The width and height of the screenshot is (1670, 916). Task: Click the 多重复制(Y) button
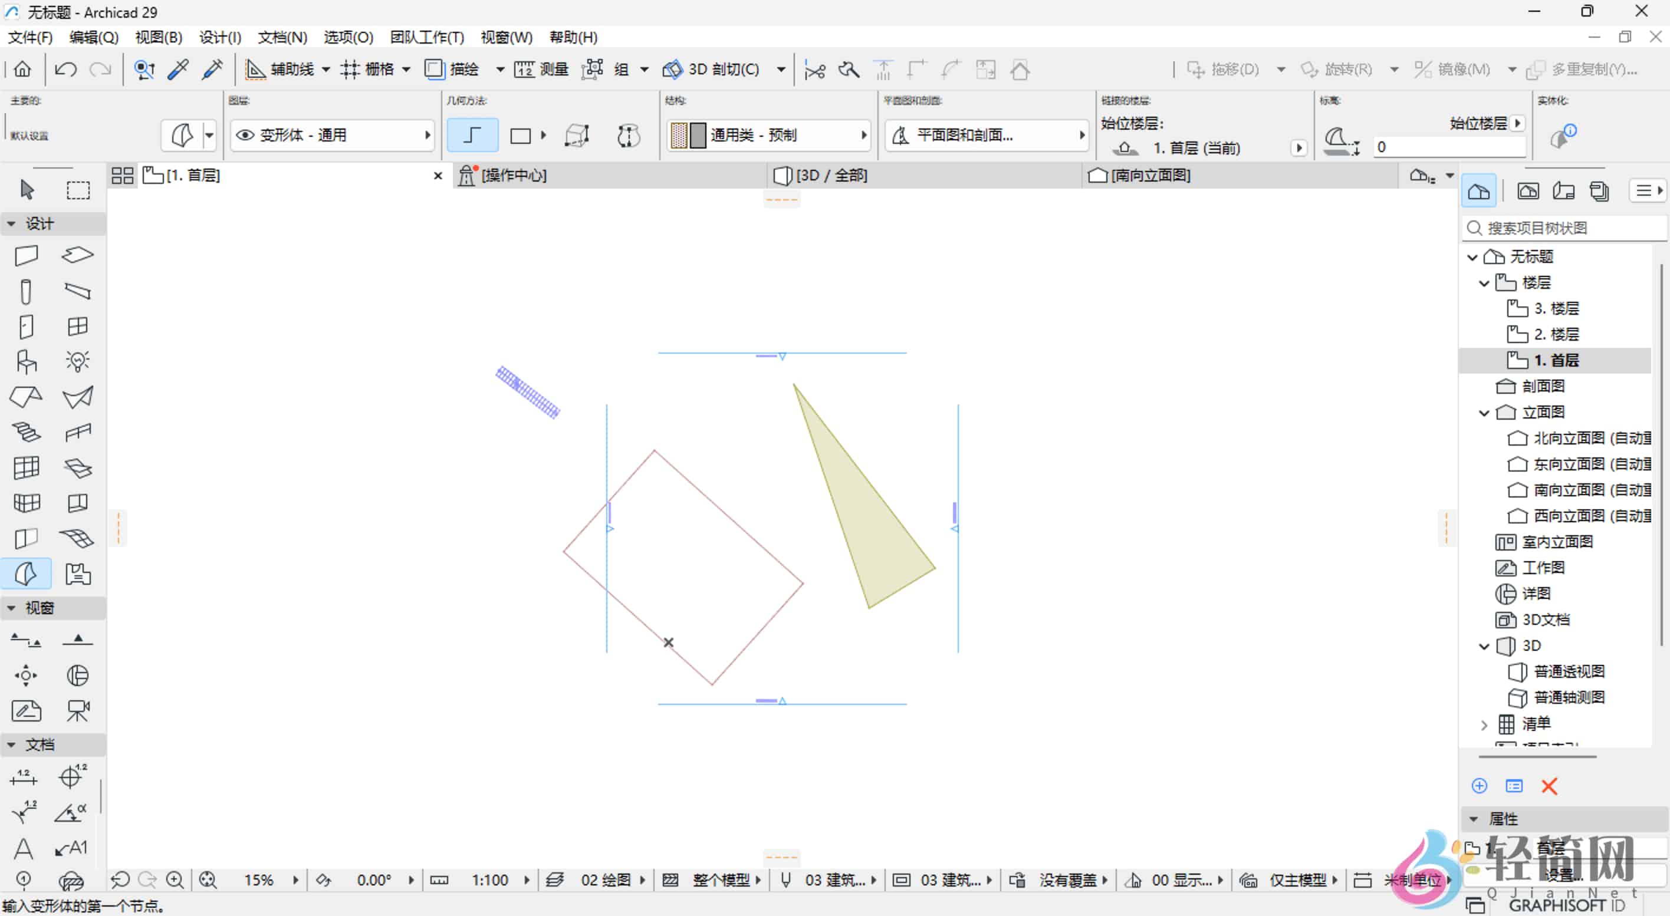(x=1587, y=70)
